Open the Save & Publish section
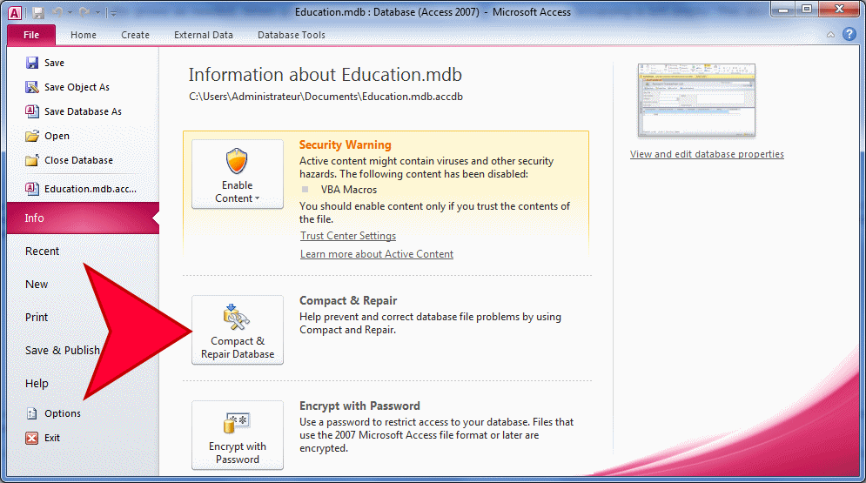866x483 pixels. pyautogui.click(x=63, y=351)
